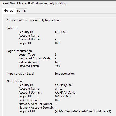Switch to the Details tab
The width and height of the screenshot is (116, 116).
tap(22, 11)
